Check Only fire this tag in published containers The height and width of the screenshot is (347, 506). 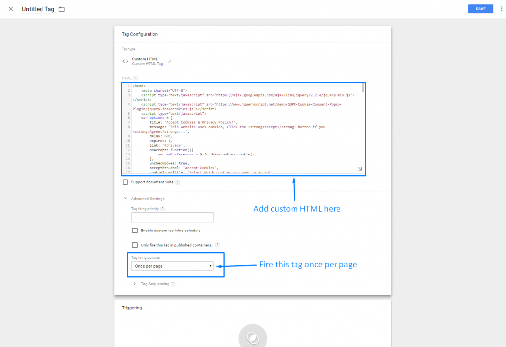[x=135, y=245]
